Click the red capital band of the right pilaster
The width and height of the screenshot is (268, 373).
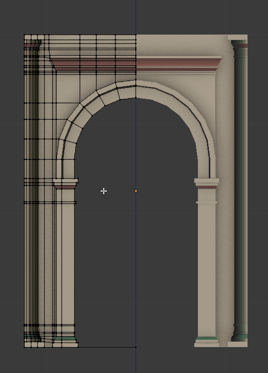click(x=207, y=187)
